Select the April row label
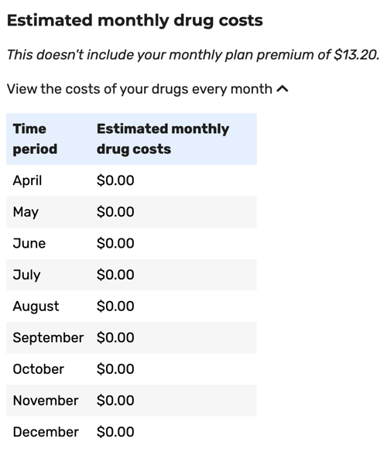This screenshot has height=452, width=387. point(27,181)
